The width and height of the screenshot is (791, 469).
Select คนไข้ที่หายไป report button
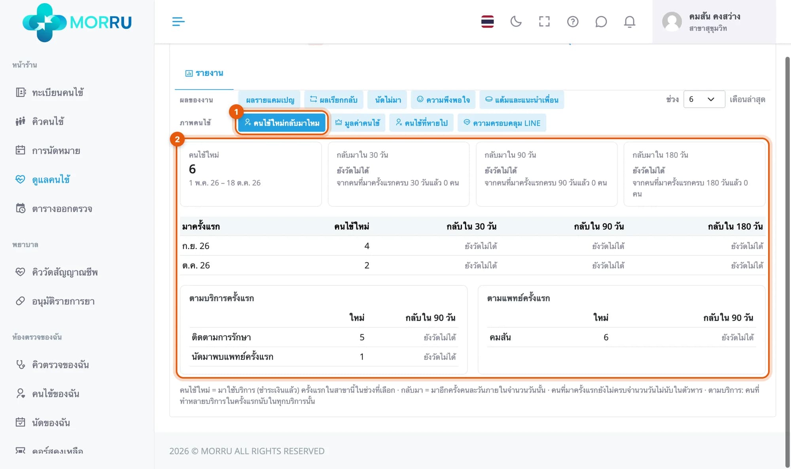click(x=422, y=123)
